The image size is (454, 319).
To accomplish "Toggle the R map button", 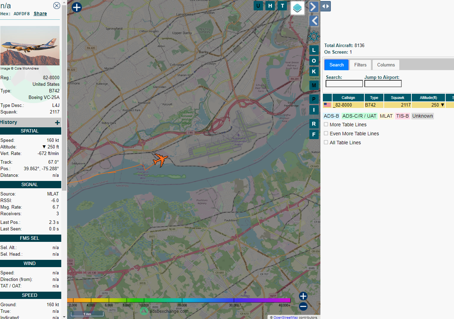I will [314, 124].
